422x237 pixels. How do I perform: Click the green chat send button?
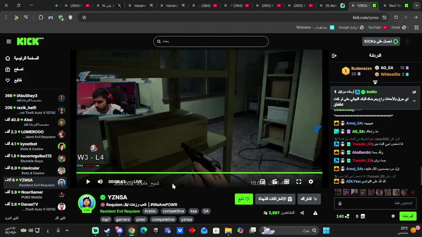point(408,216)
